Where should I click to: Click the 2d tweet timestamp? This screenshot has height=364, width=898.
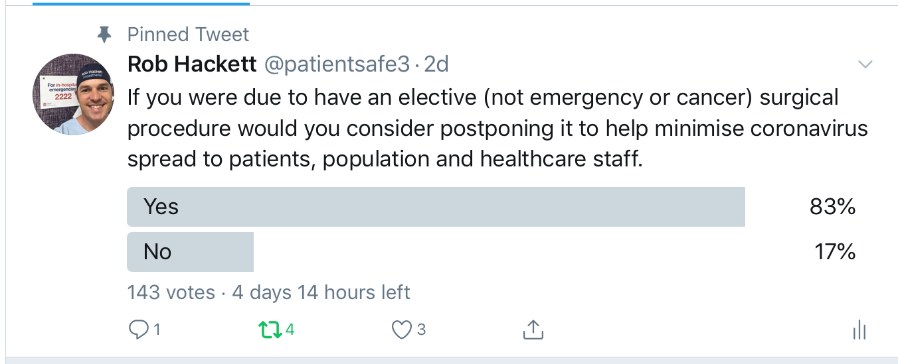(x=436, y=64)
